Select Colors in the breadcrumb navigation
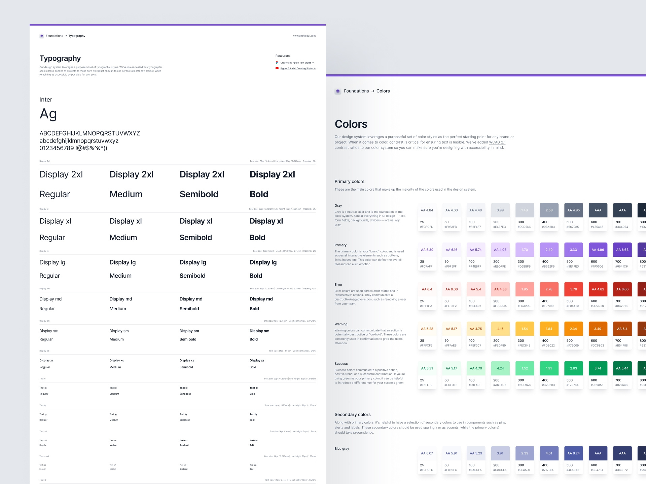The width and height of the screenshot is (646, 484). [x=383, y=91]
